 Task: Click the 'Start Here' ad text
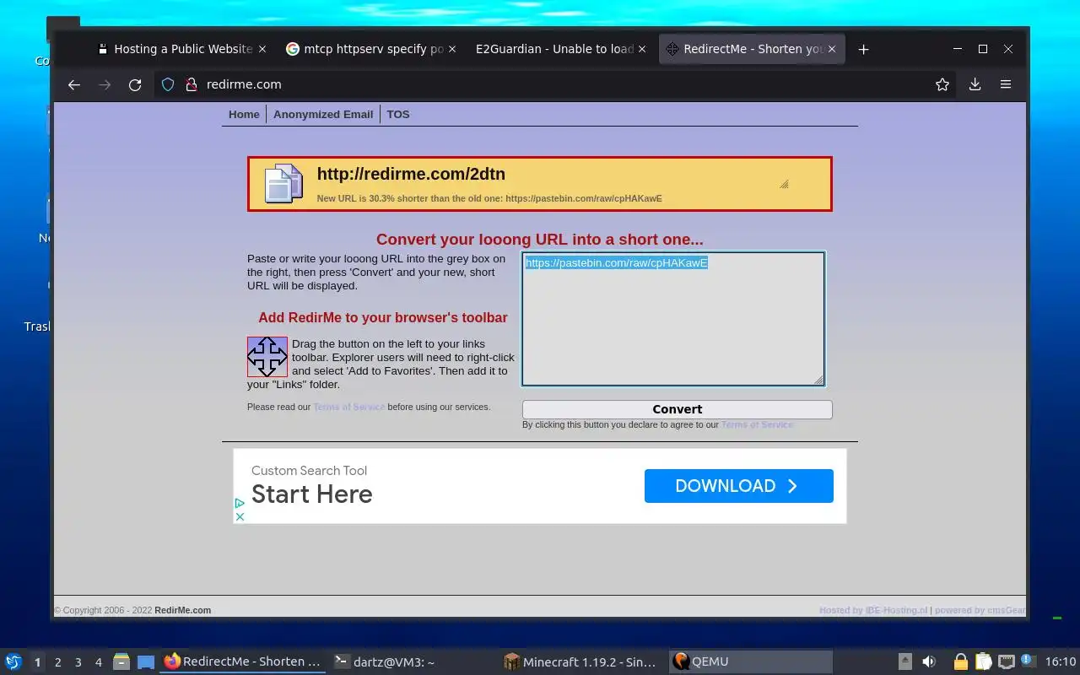tap(312, 494)
